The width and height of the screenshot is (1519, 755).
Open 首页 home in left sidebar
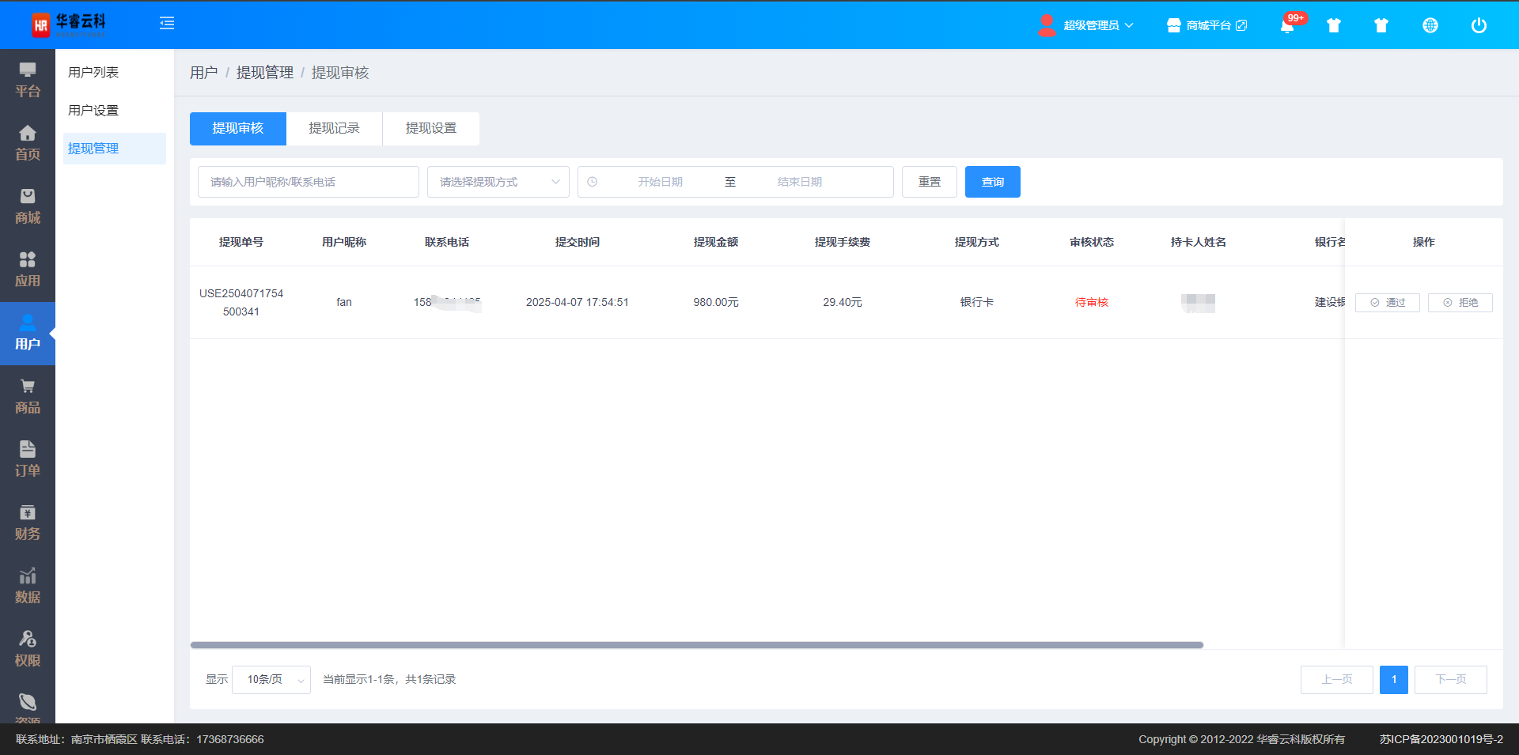(x=28, y=143)
